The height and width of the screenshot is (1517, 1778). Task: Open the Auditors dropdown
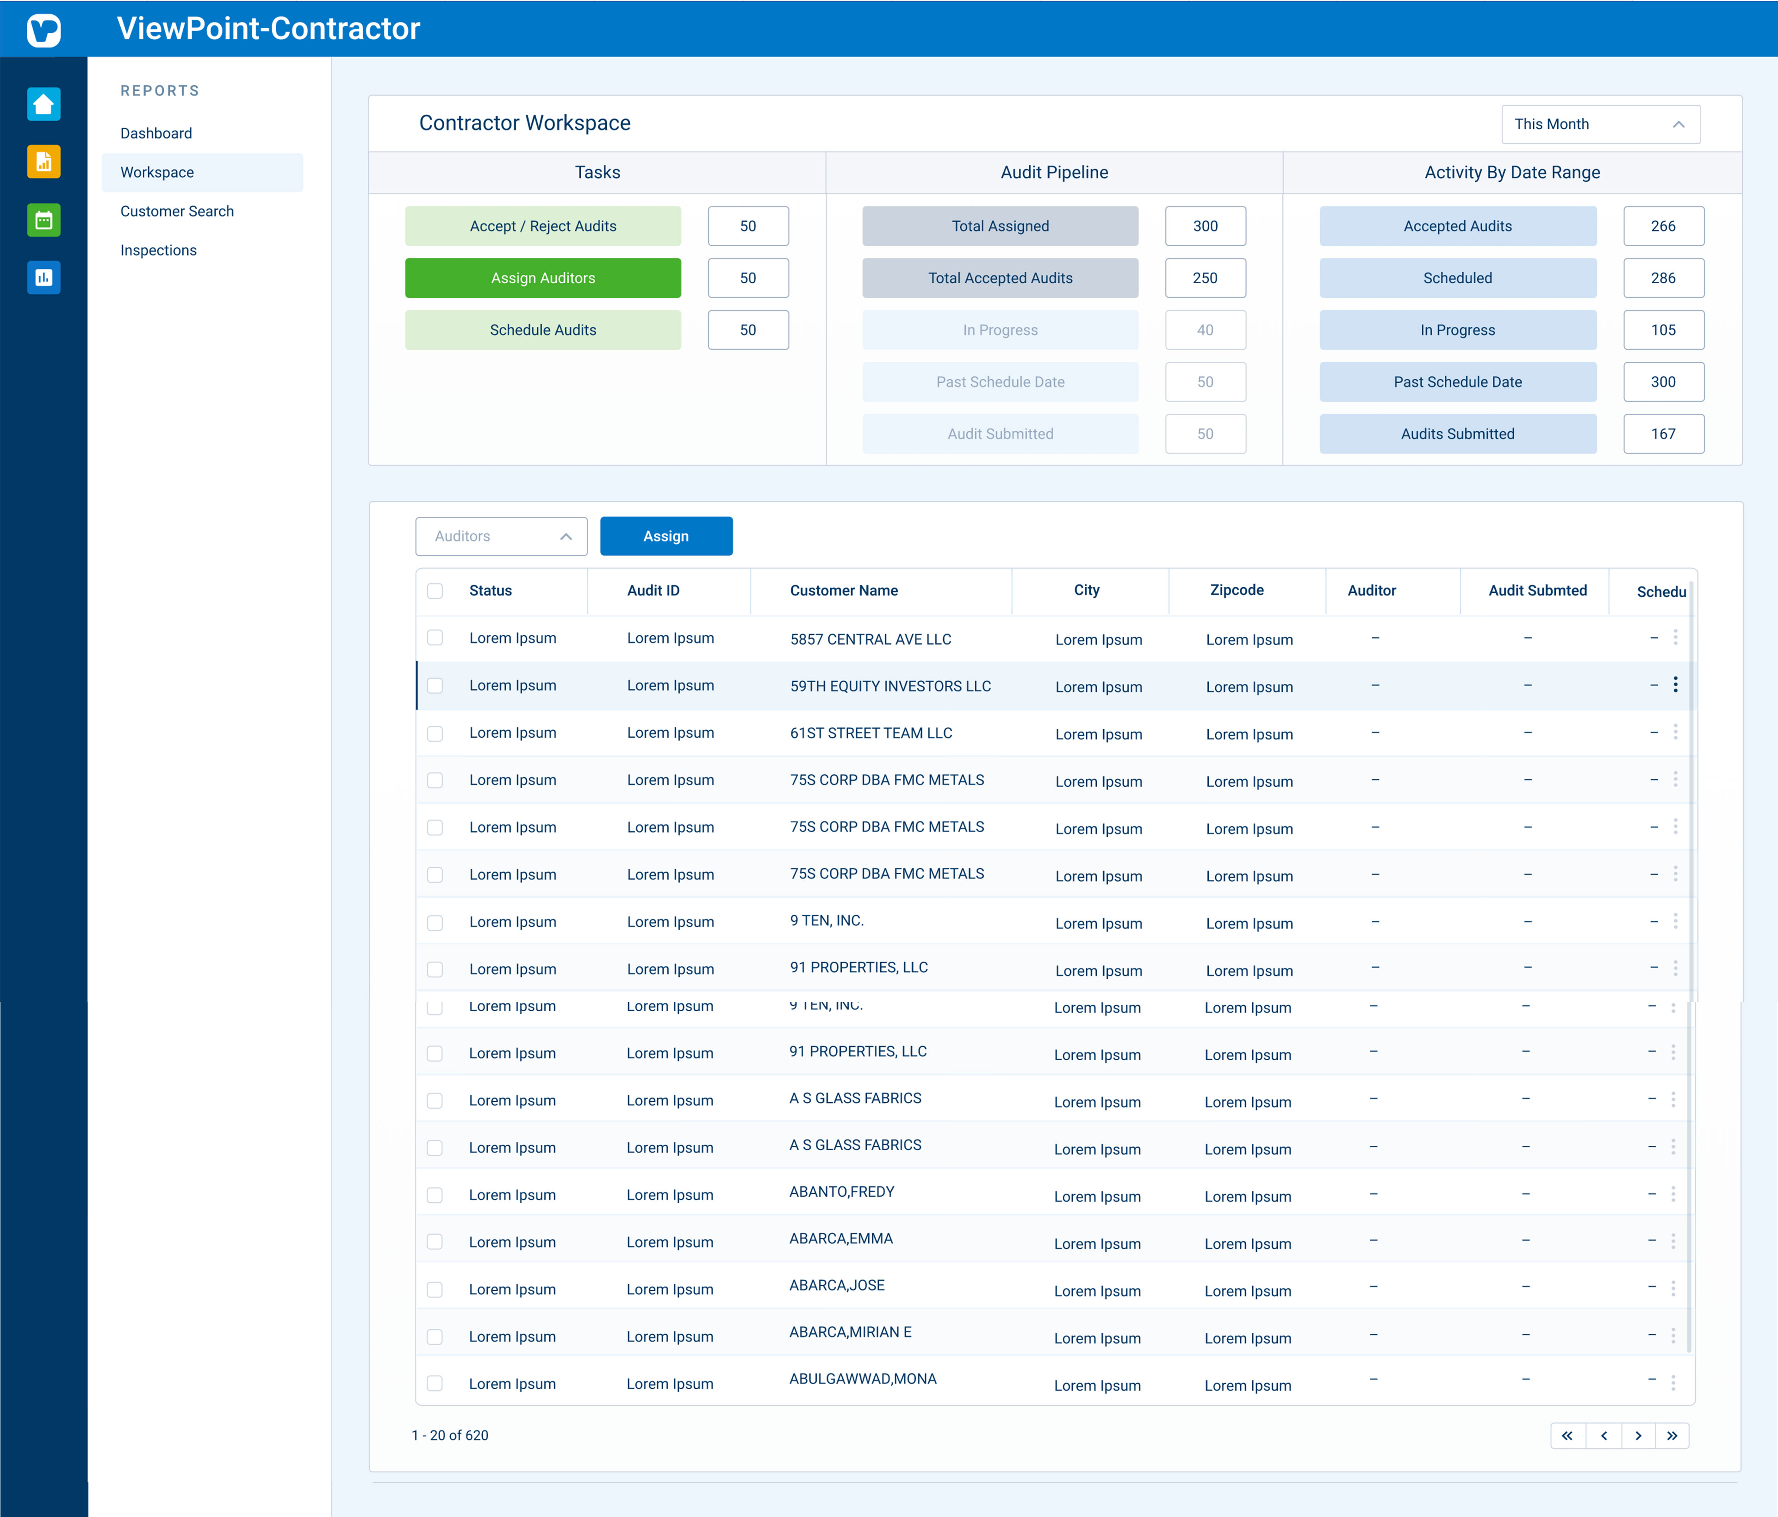pos(501,536)
